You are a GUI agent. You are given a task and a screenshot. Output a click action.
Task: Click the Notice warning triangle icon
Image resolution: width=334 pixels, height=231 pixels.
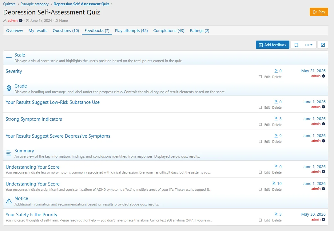(9, 201)
